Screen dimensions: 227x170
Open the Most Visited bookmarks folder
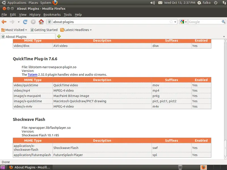click(14, 30)
